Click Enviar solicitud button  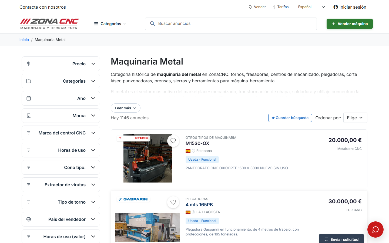[341, 239]
